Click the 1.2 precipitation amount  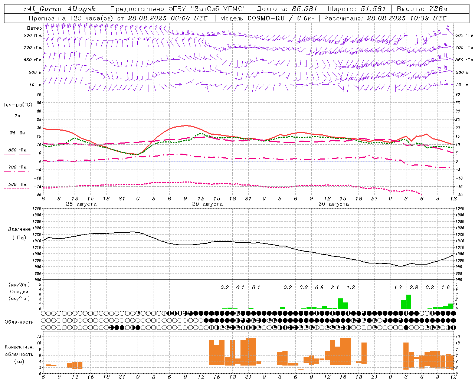pyautogui.click(x=351, y=287)
